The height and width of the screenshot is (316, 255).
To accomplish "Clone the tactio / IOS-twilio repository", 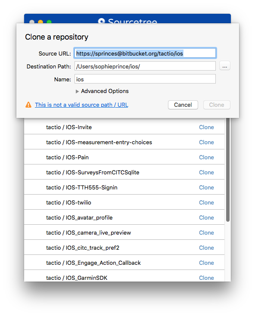I will tap(206, 202).
